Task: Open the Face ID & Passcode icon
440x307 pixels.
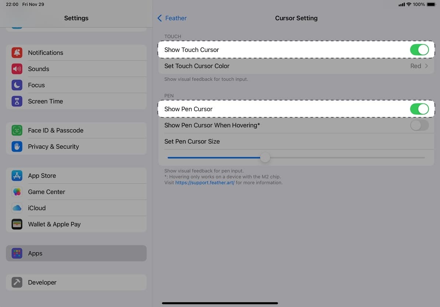Action: point(17,130)
